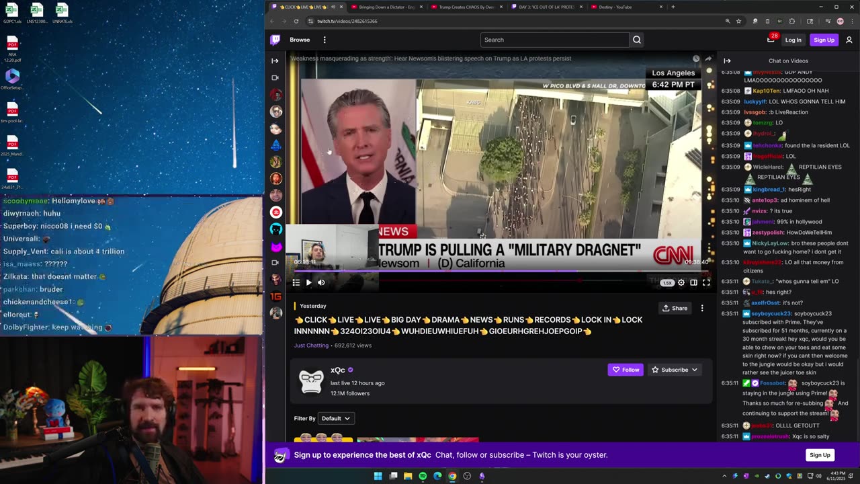Expand the Subscribe dropdown button

tap(675, 370)
